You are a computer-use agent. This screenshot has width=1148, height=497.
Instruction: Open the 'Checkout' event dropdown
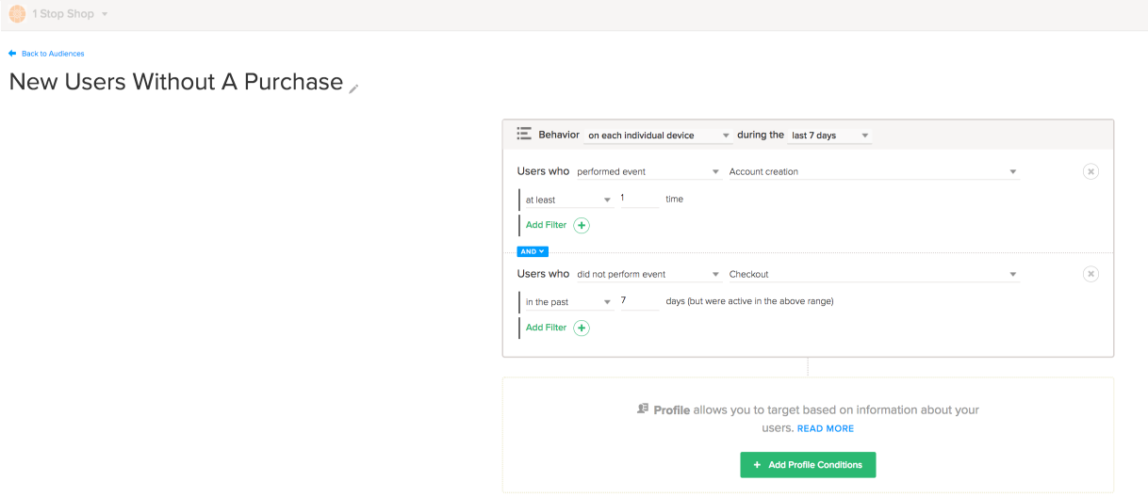coord(874,275)
